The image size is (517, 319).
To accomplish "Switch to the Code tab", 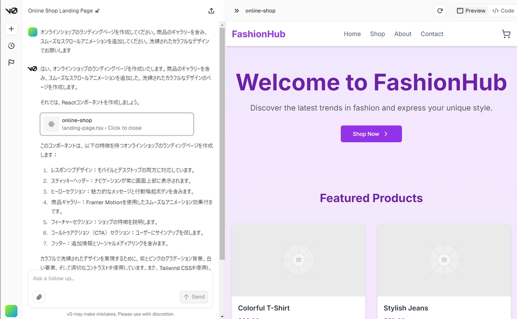I will (x=503, y=11).
